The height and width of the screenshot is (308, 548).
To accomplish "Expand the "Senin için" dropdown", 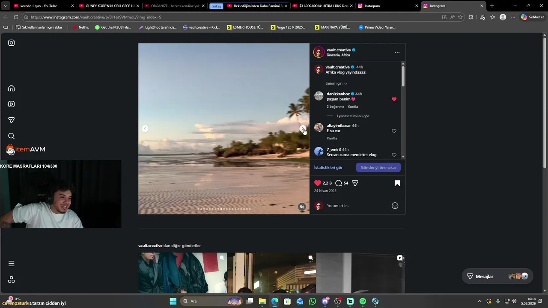I will pyautogui.click(x=337, y=83).
